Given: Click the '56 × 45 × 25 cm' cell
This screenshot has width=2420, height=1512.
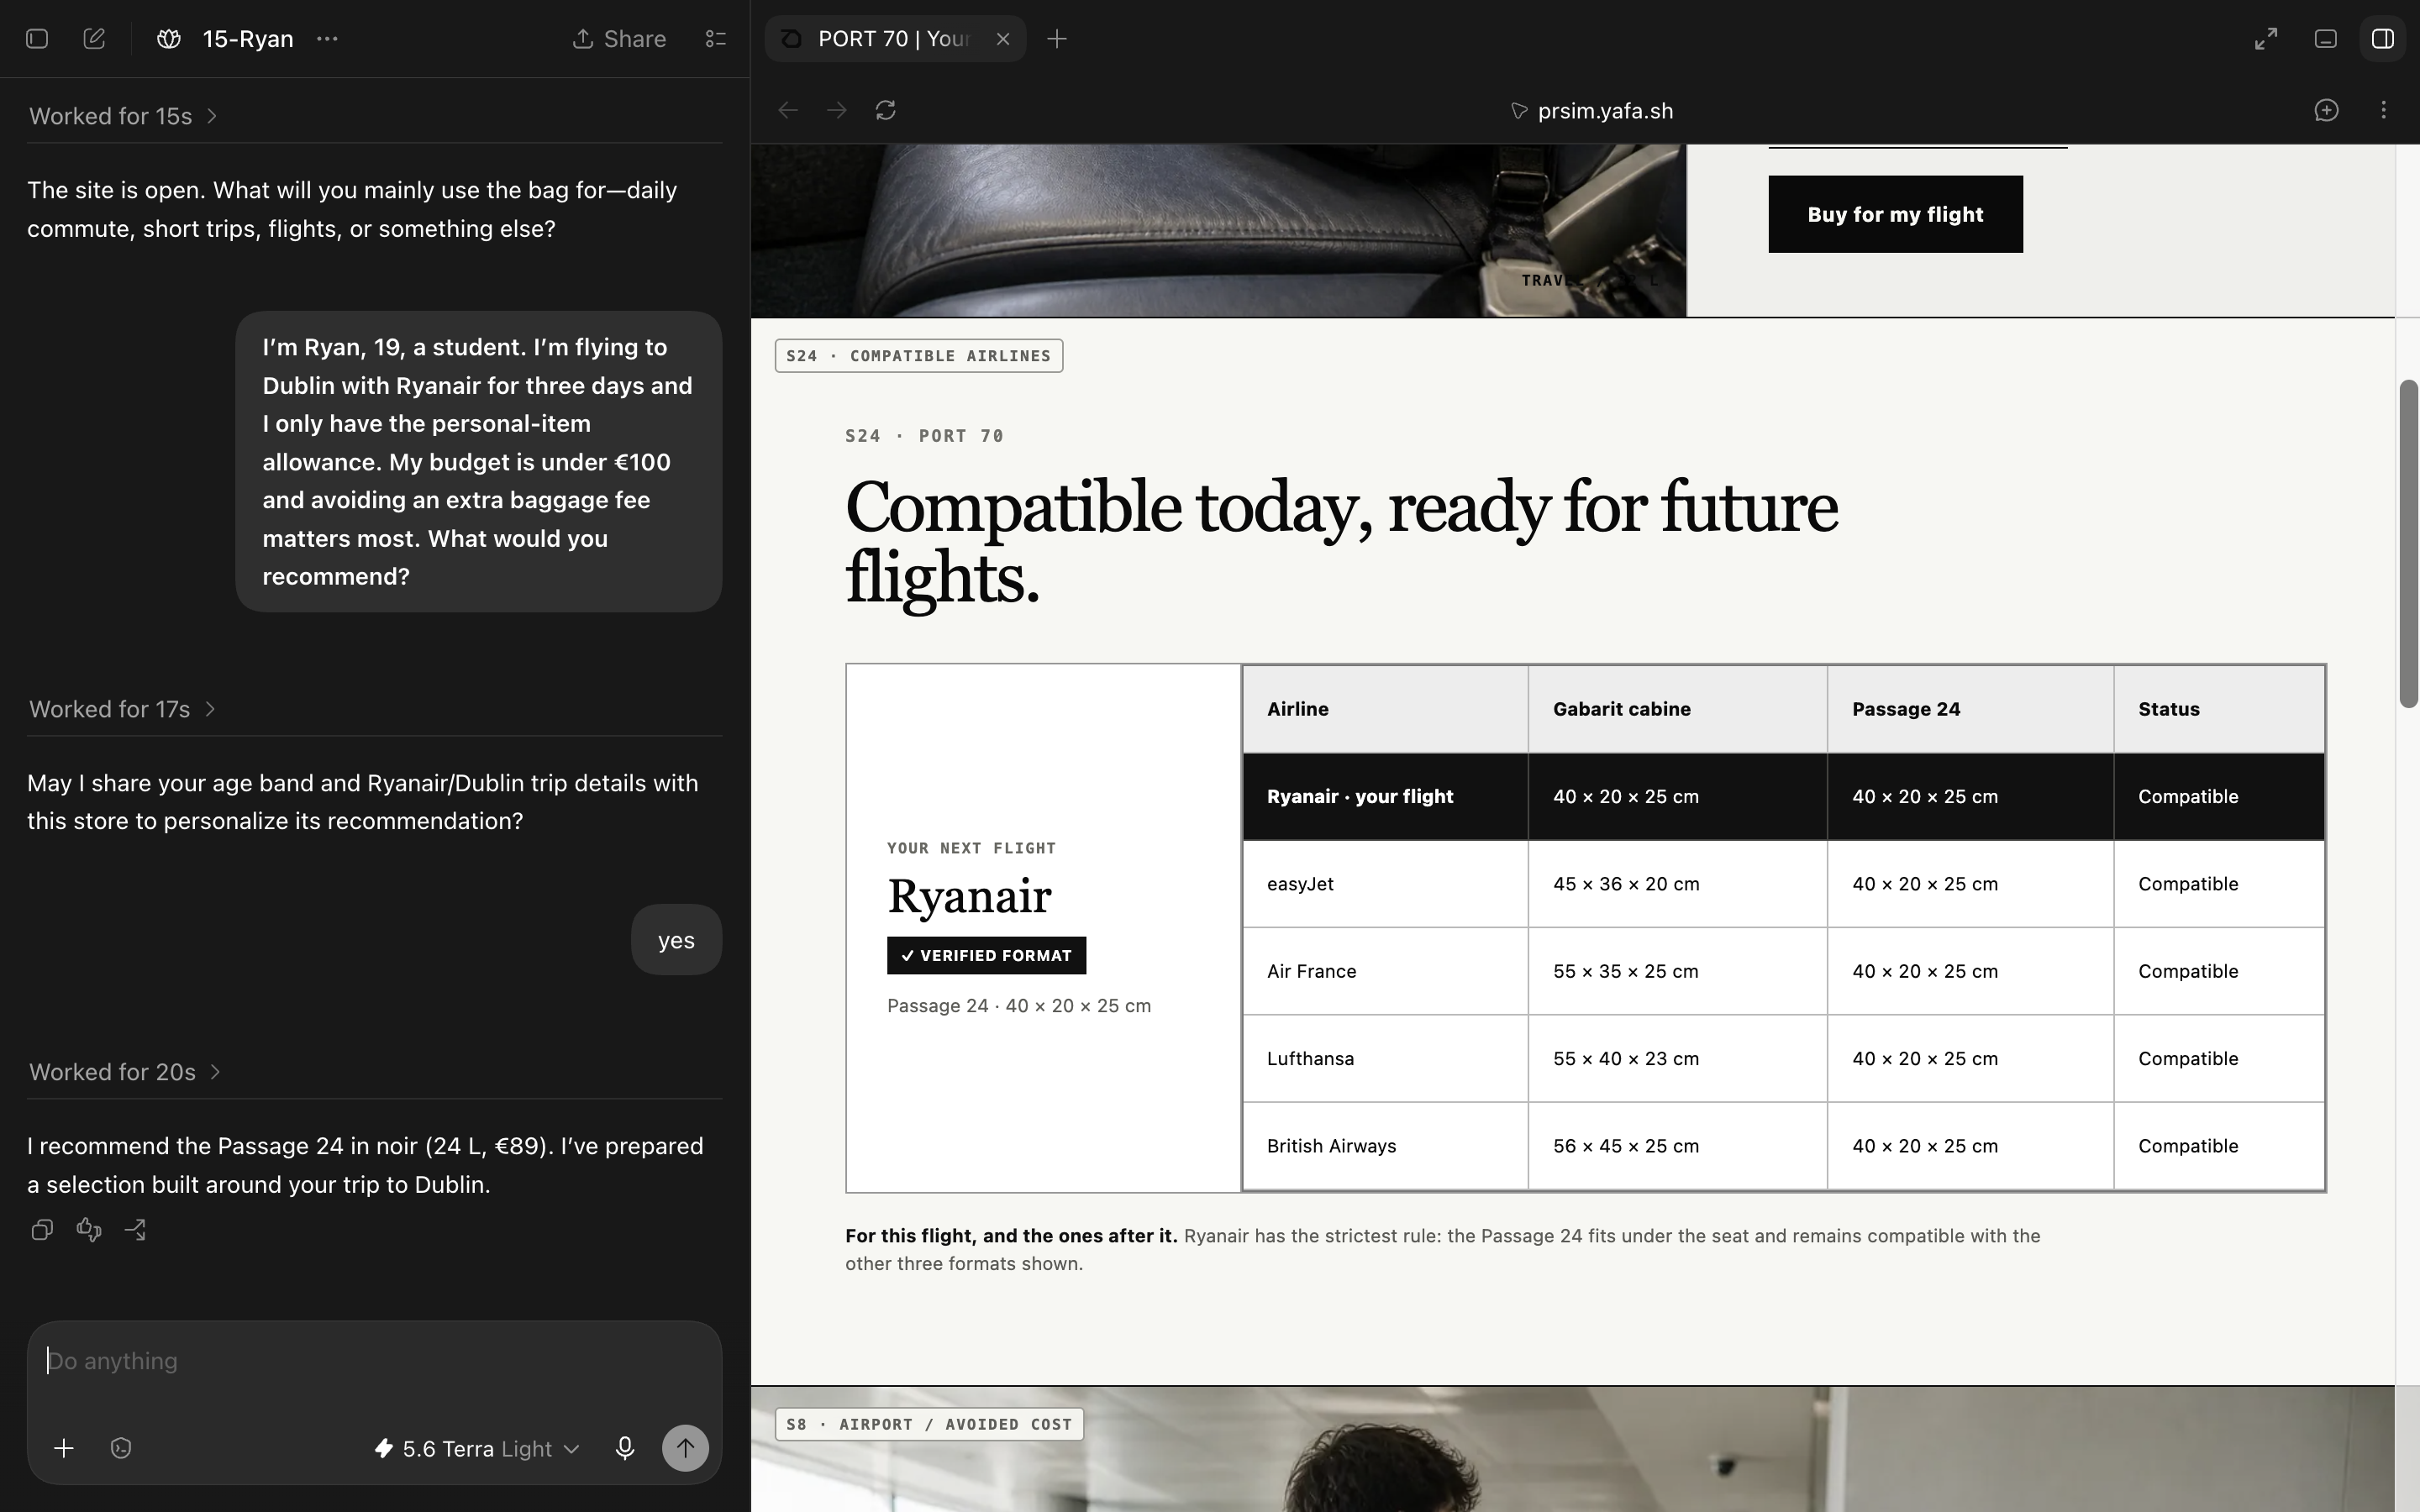Looking at the screenshot, I should pos(1677,1146).
